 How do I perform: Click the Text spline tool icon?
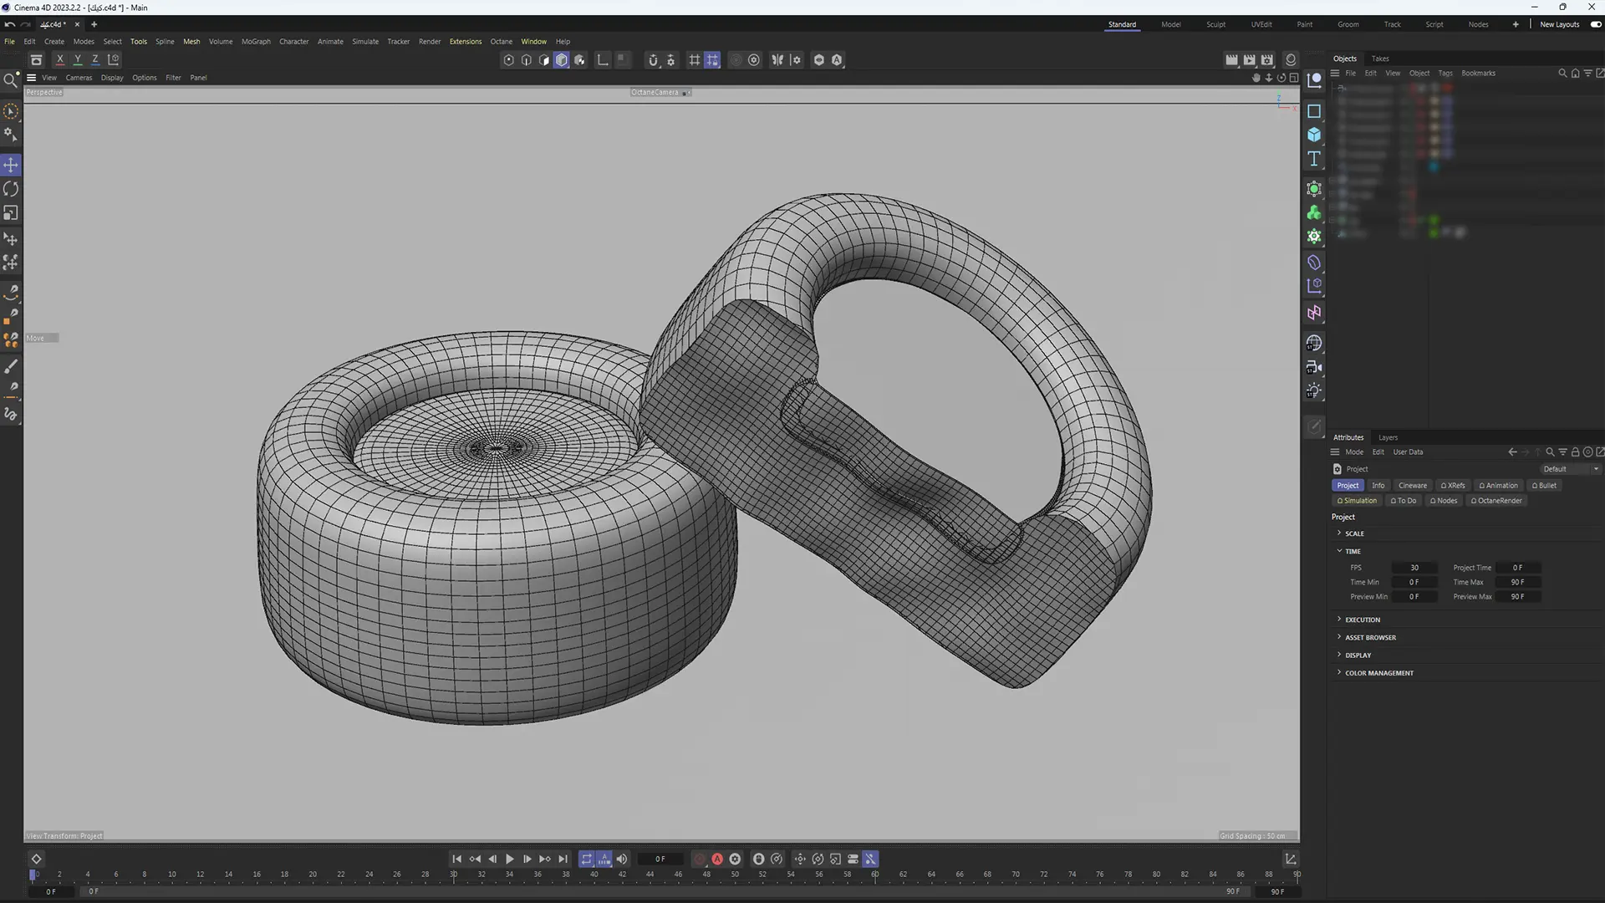click(1314, 159)
